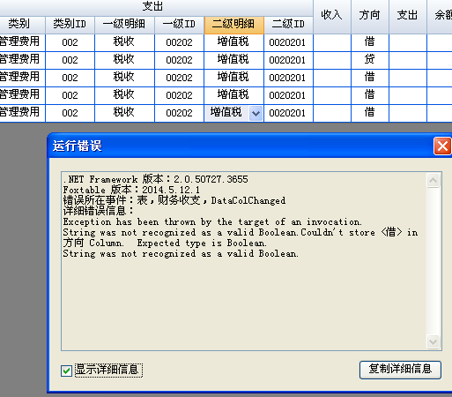Select the 二级明细 column header

233,25
